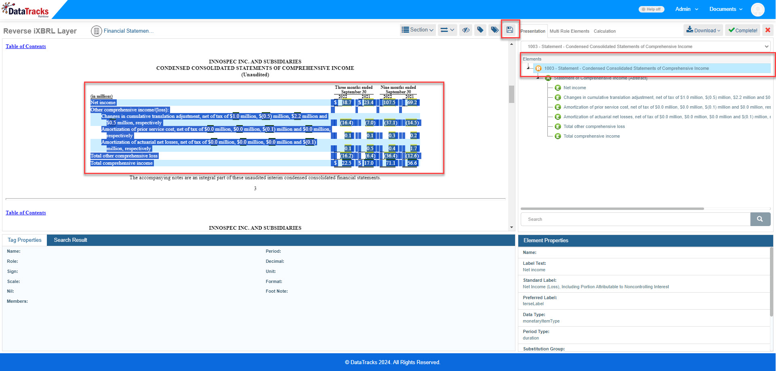Select the 1003 Statement root tree row

pyautogui.click(x=652, y=68)
